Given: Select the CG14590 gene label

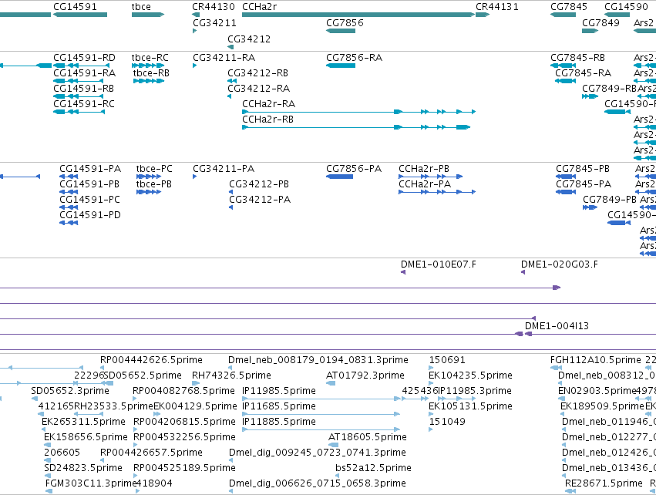Looking at the screenshot, I should pos(626,7).
